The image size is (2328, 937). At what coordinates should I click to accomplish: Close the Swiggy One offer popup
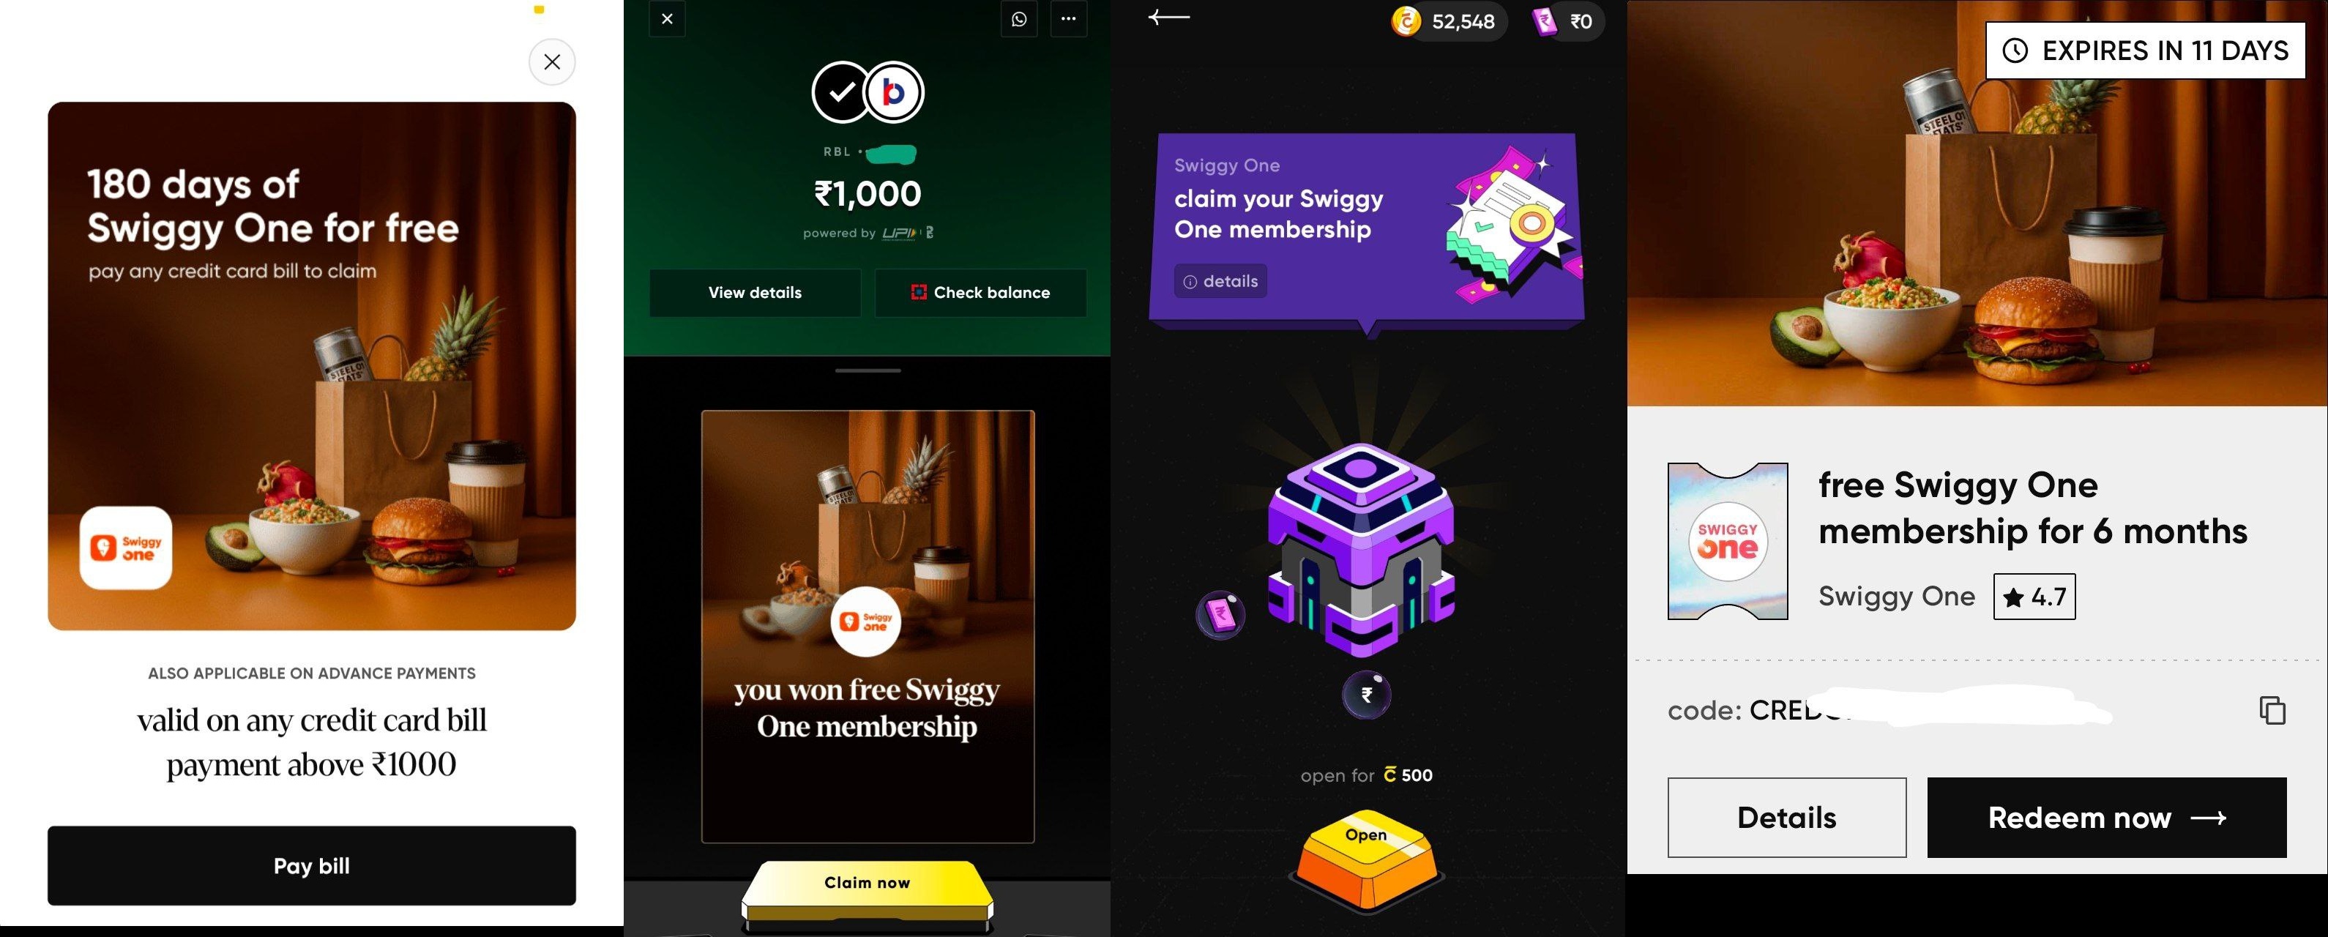click(551, 61)
